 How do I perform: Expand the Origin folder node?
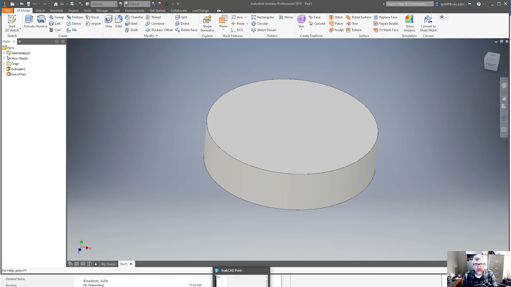[4, 64]
